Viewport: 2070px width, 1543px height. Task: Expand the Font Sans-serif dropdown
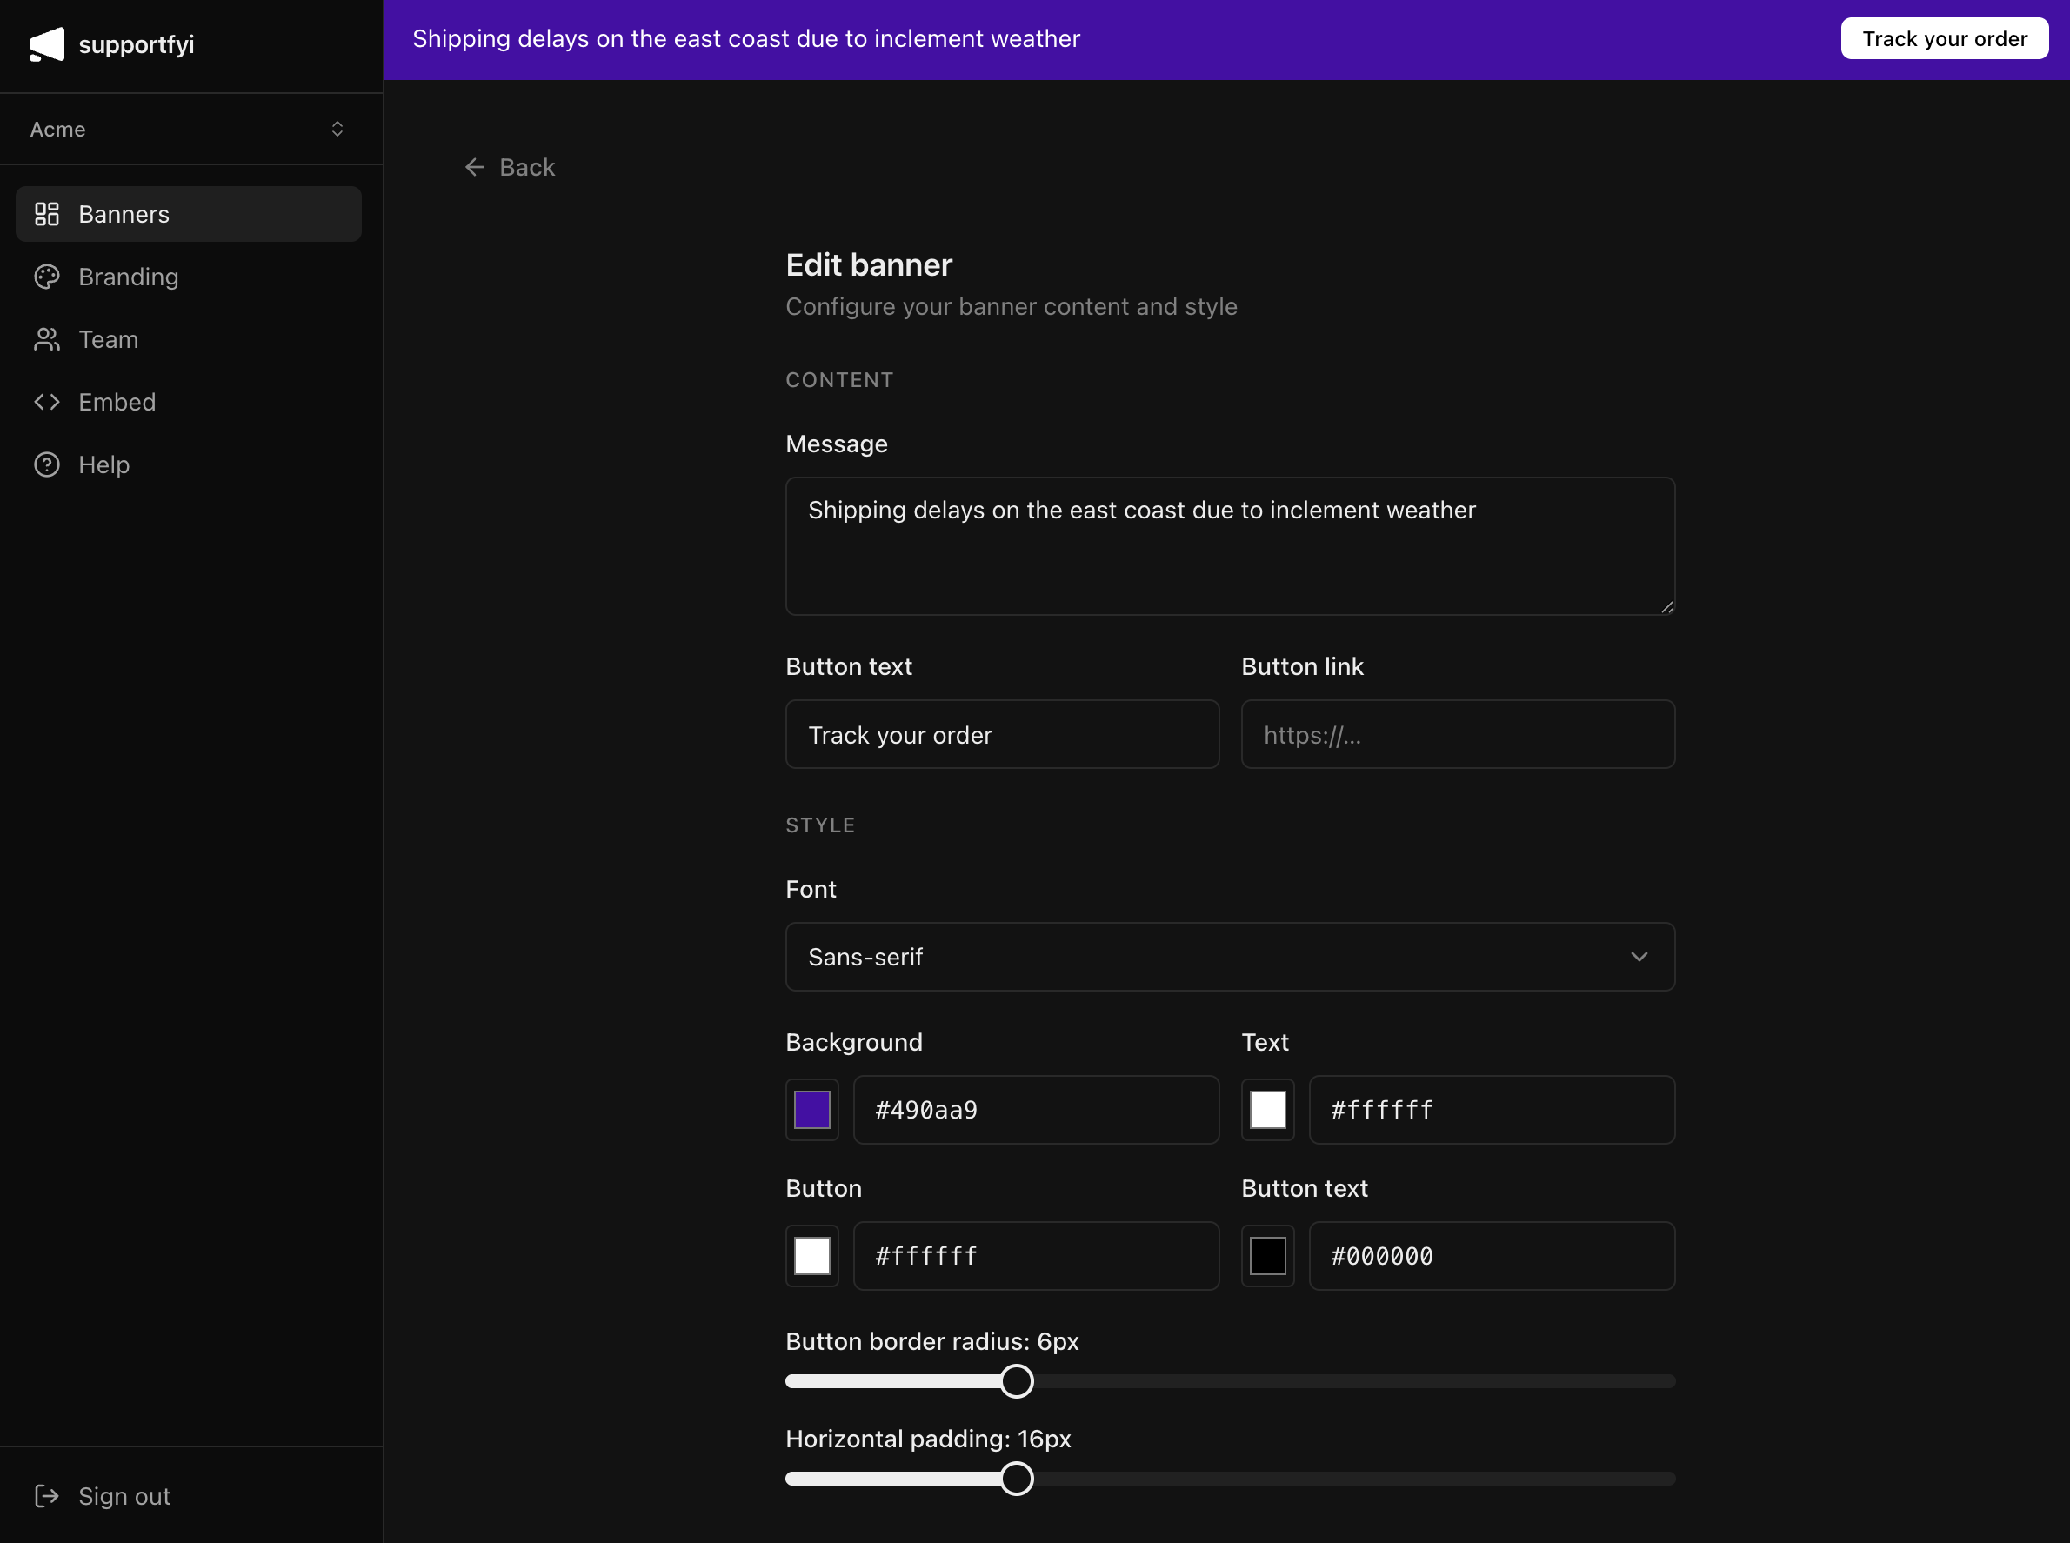(1228, 957)
